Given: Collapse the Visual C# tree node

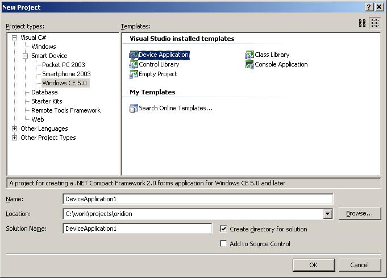Looking at the screenshot, I should 15,38.
